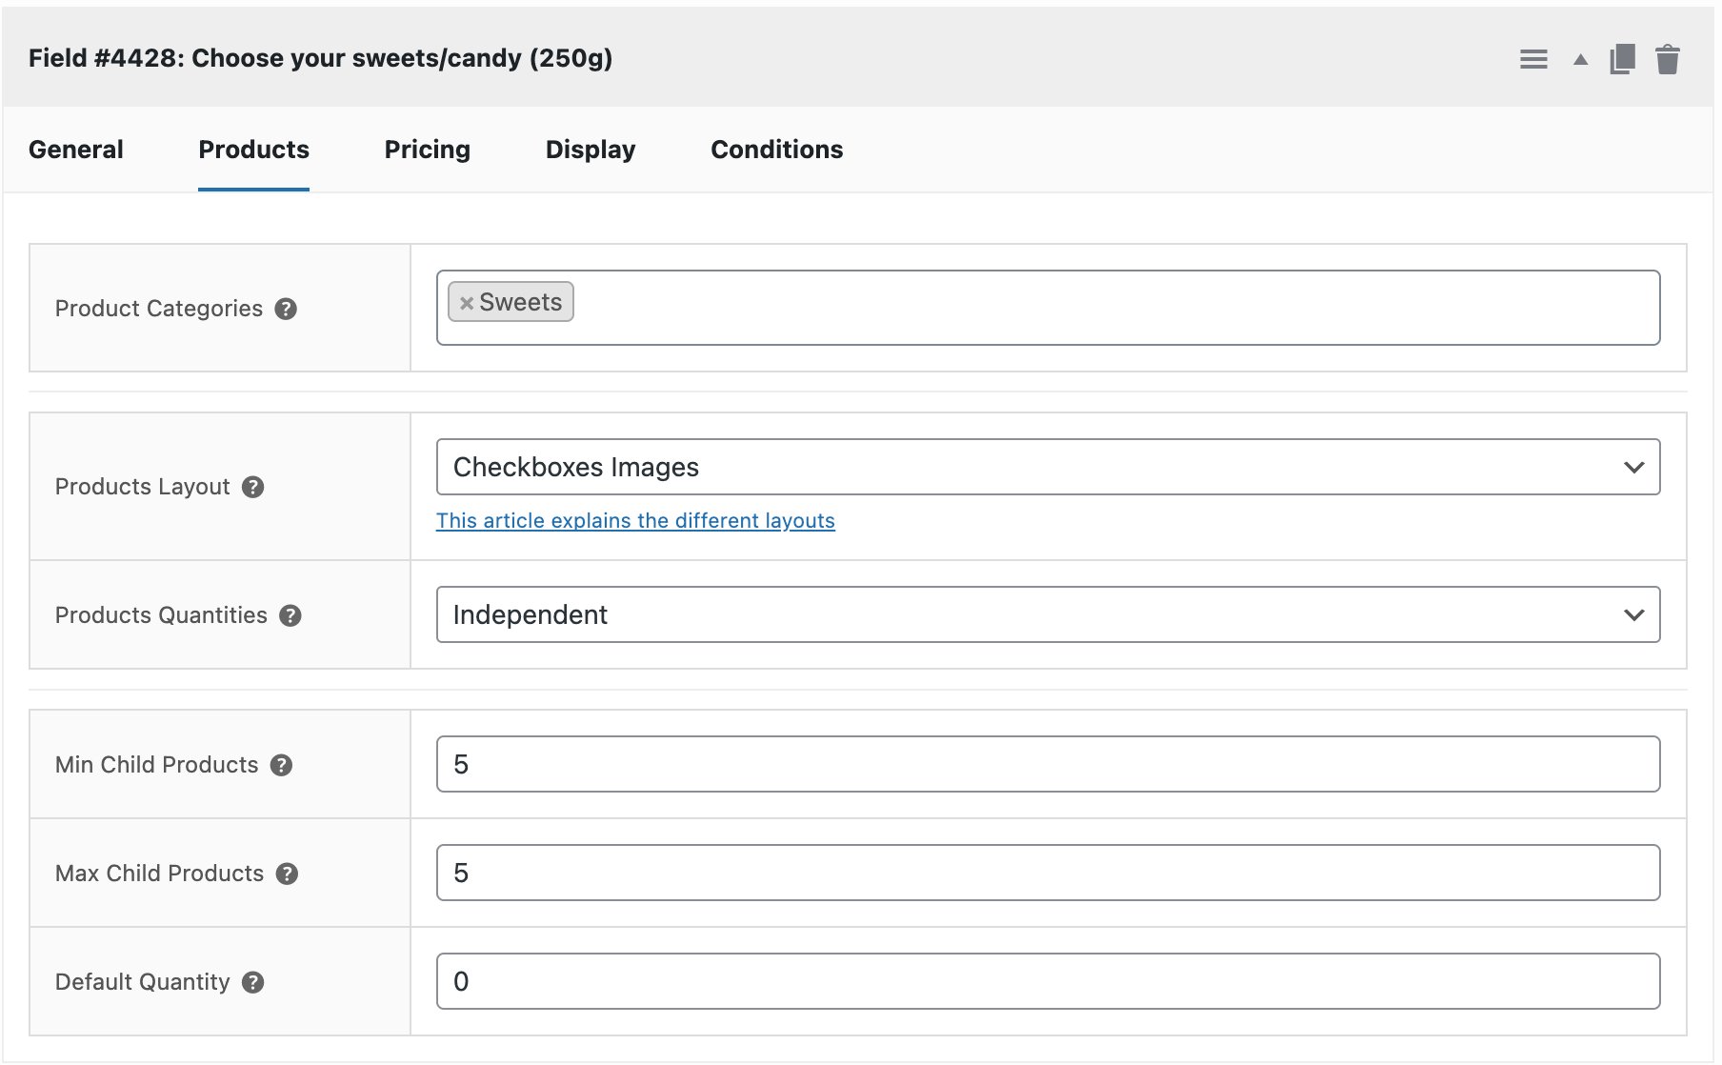Viewport: 1722px width, 1065px height.
Task: Open the article explaining different layouts
Action: (x=634, y=520)
